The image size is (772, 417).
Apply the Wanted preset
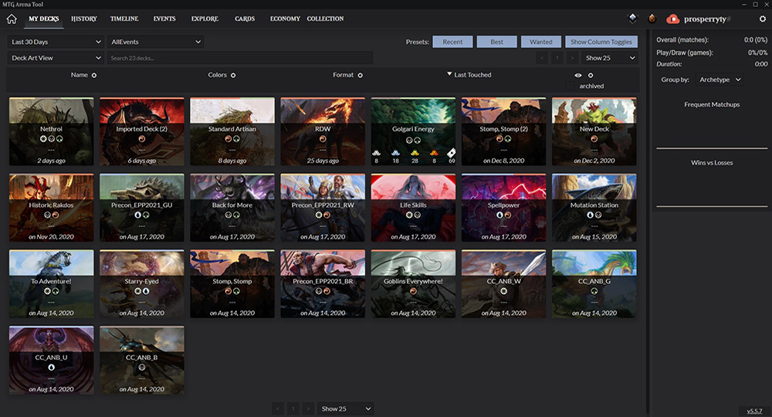point(540,42)
